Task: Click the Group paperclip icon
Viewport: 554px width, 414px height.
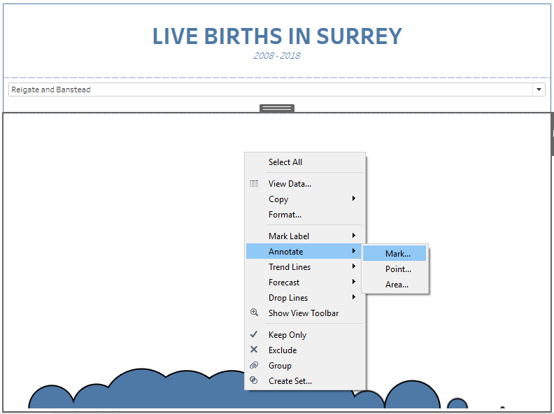Action: coord(254,365)
